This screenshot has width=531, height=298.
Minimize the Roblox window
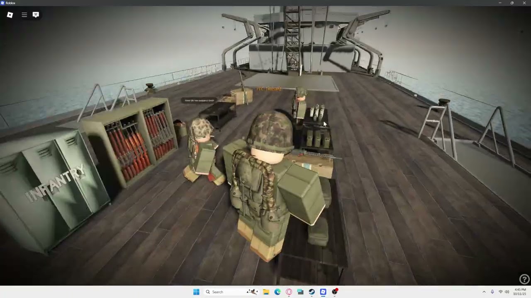500,3
